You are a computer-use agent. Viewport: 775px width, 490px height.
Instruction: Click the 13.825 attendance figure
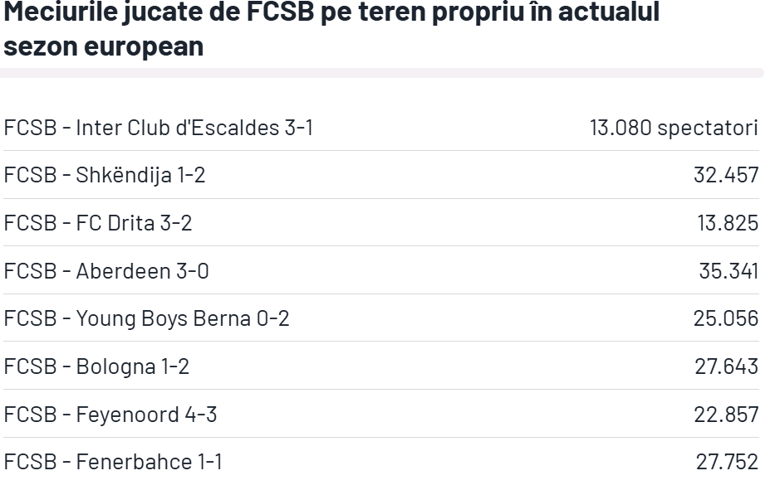(x=728, y=223)
